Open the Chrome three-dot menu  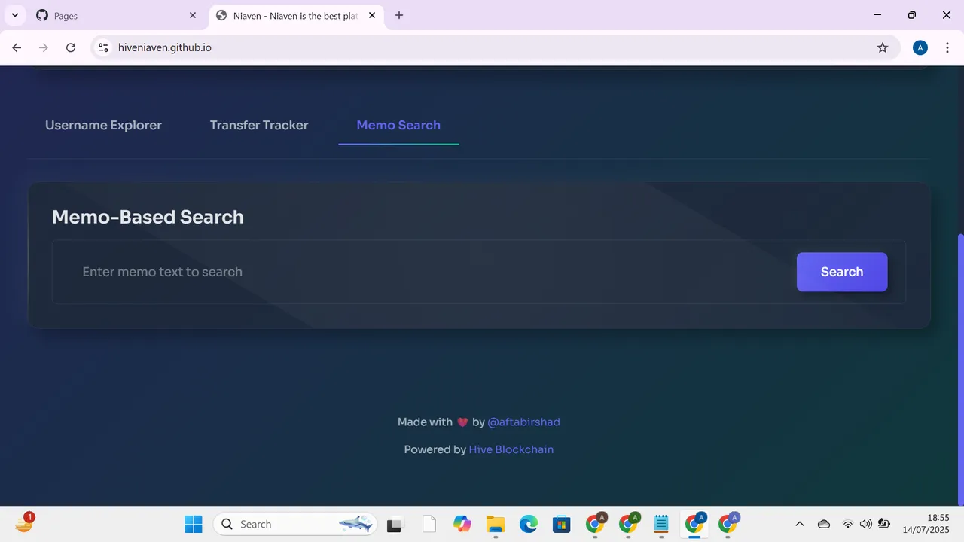947,47
